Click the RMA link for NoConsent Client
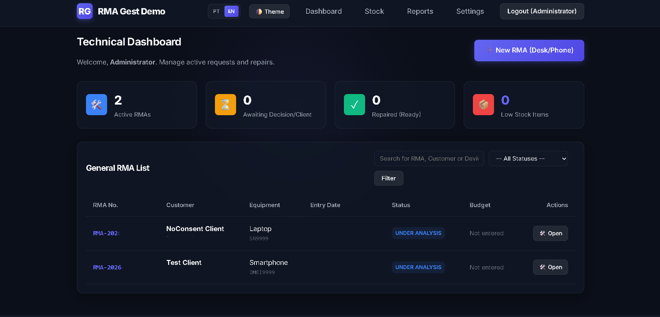This screenshot has width=660, height=317. pos(106,233)
